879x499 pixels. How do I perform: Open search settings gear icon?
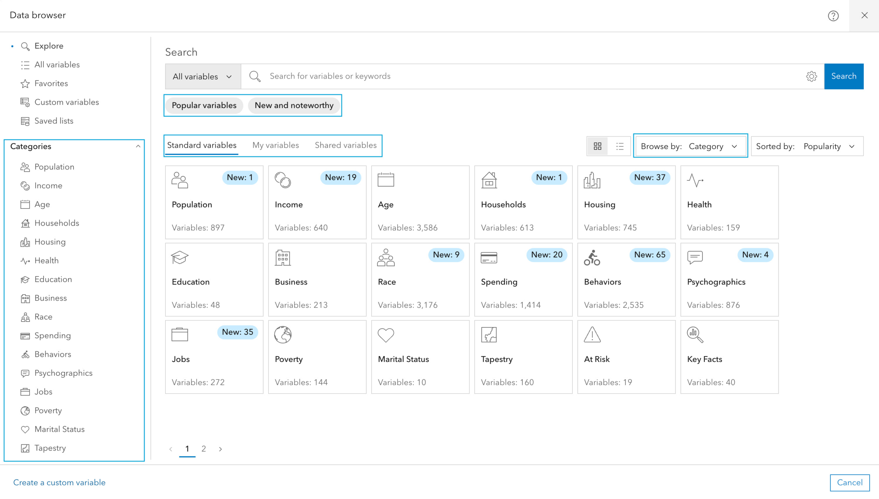pyautogui.click(x=811, y=76)
